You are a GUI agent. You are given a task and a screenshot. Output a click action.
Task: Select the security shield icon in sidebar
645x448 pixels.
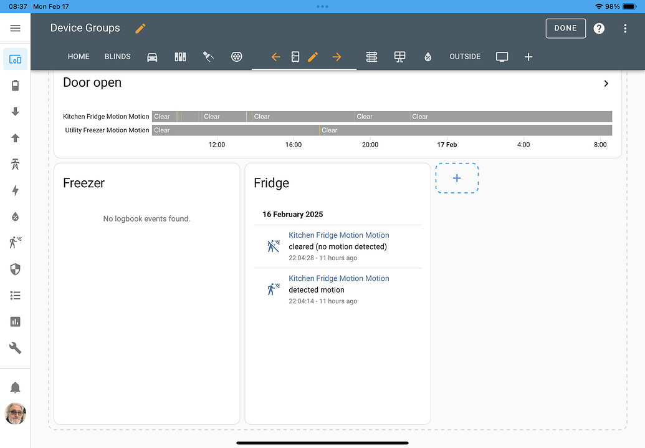tap(15, 269)
